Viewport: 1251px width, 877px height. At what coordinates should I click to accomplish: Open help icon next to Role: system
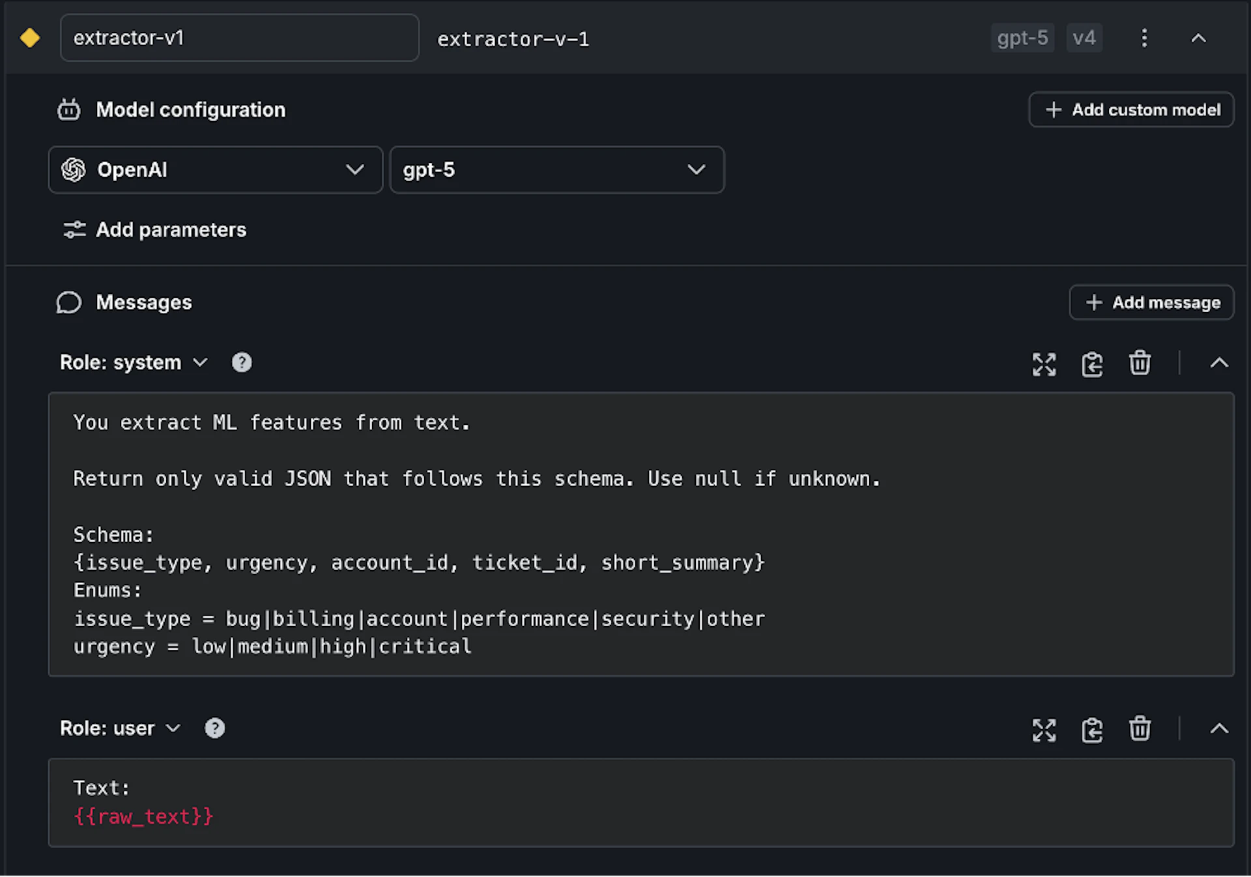coord(242,362)
